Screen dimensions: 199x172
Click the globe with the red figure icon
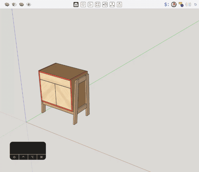174,4
